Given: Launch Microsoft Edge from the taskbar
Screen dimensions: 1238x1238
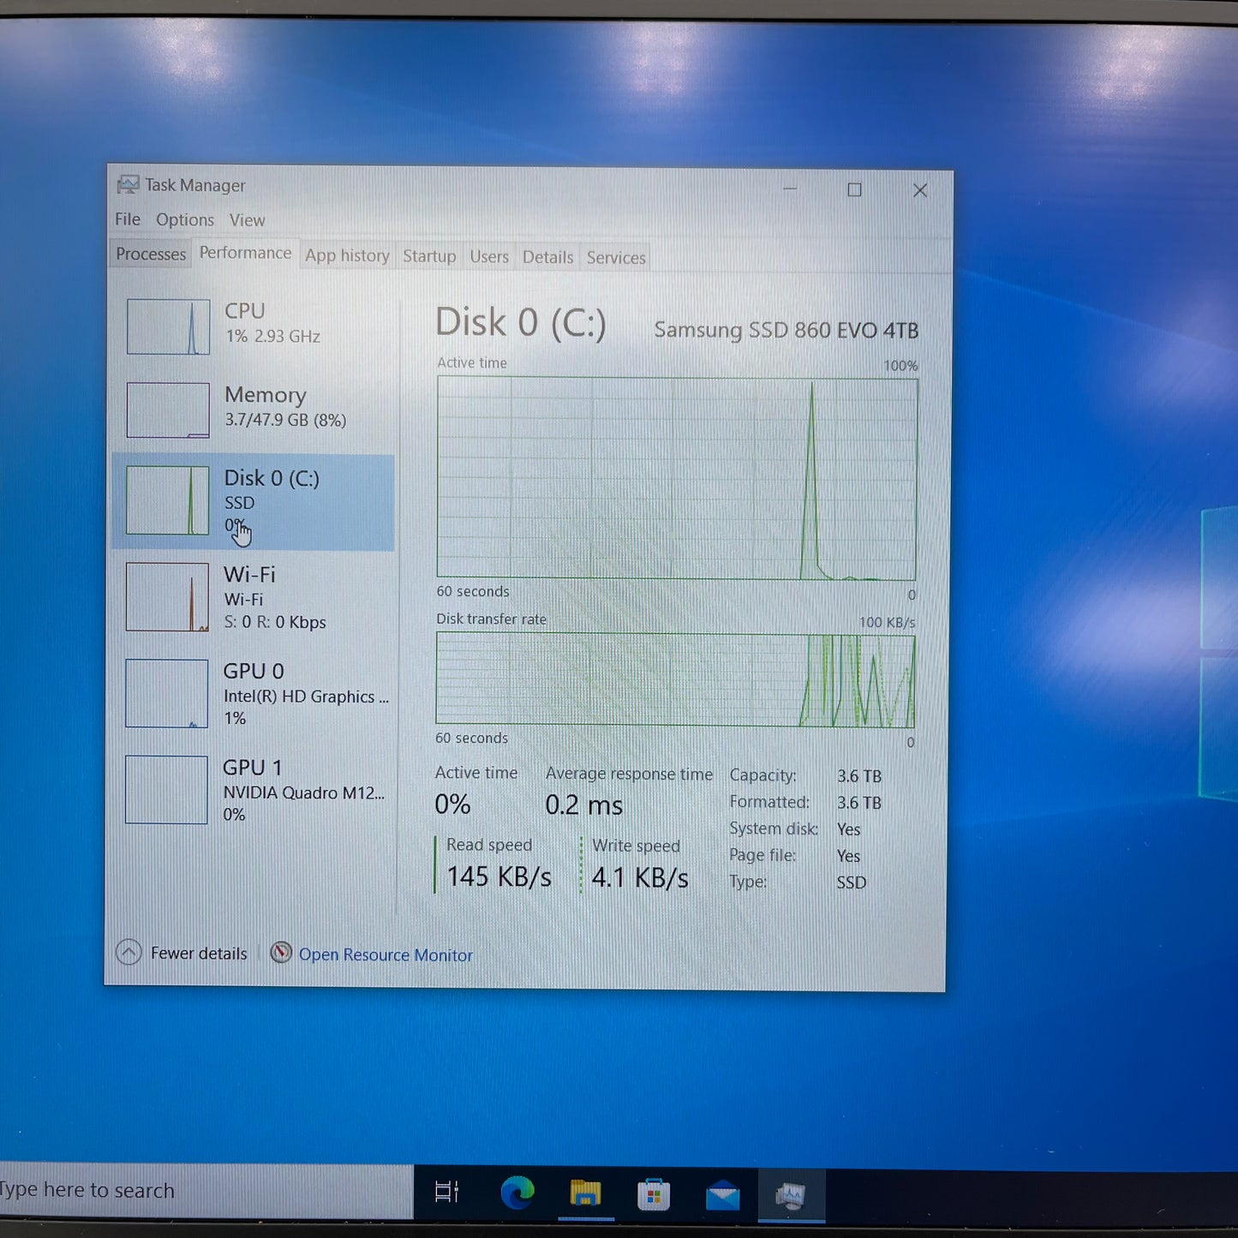Looking at the screenshot, I should tap(517, 1193).
